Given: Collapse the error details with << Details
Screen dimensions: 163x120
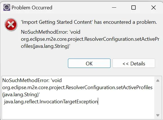Looking at the screenshot, I should click(x=134, y=63).
